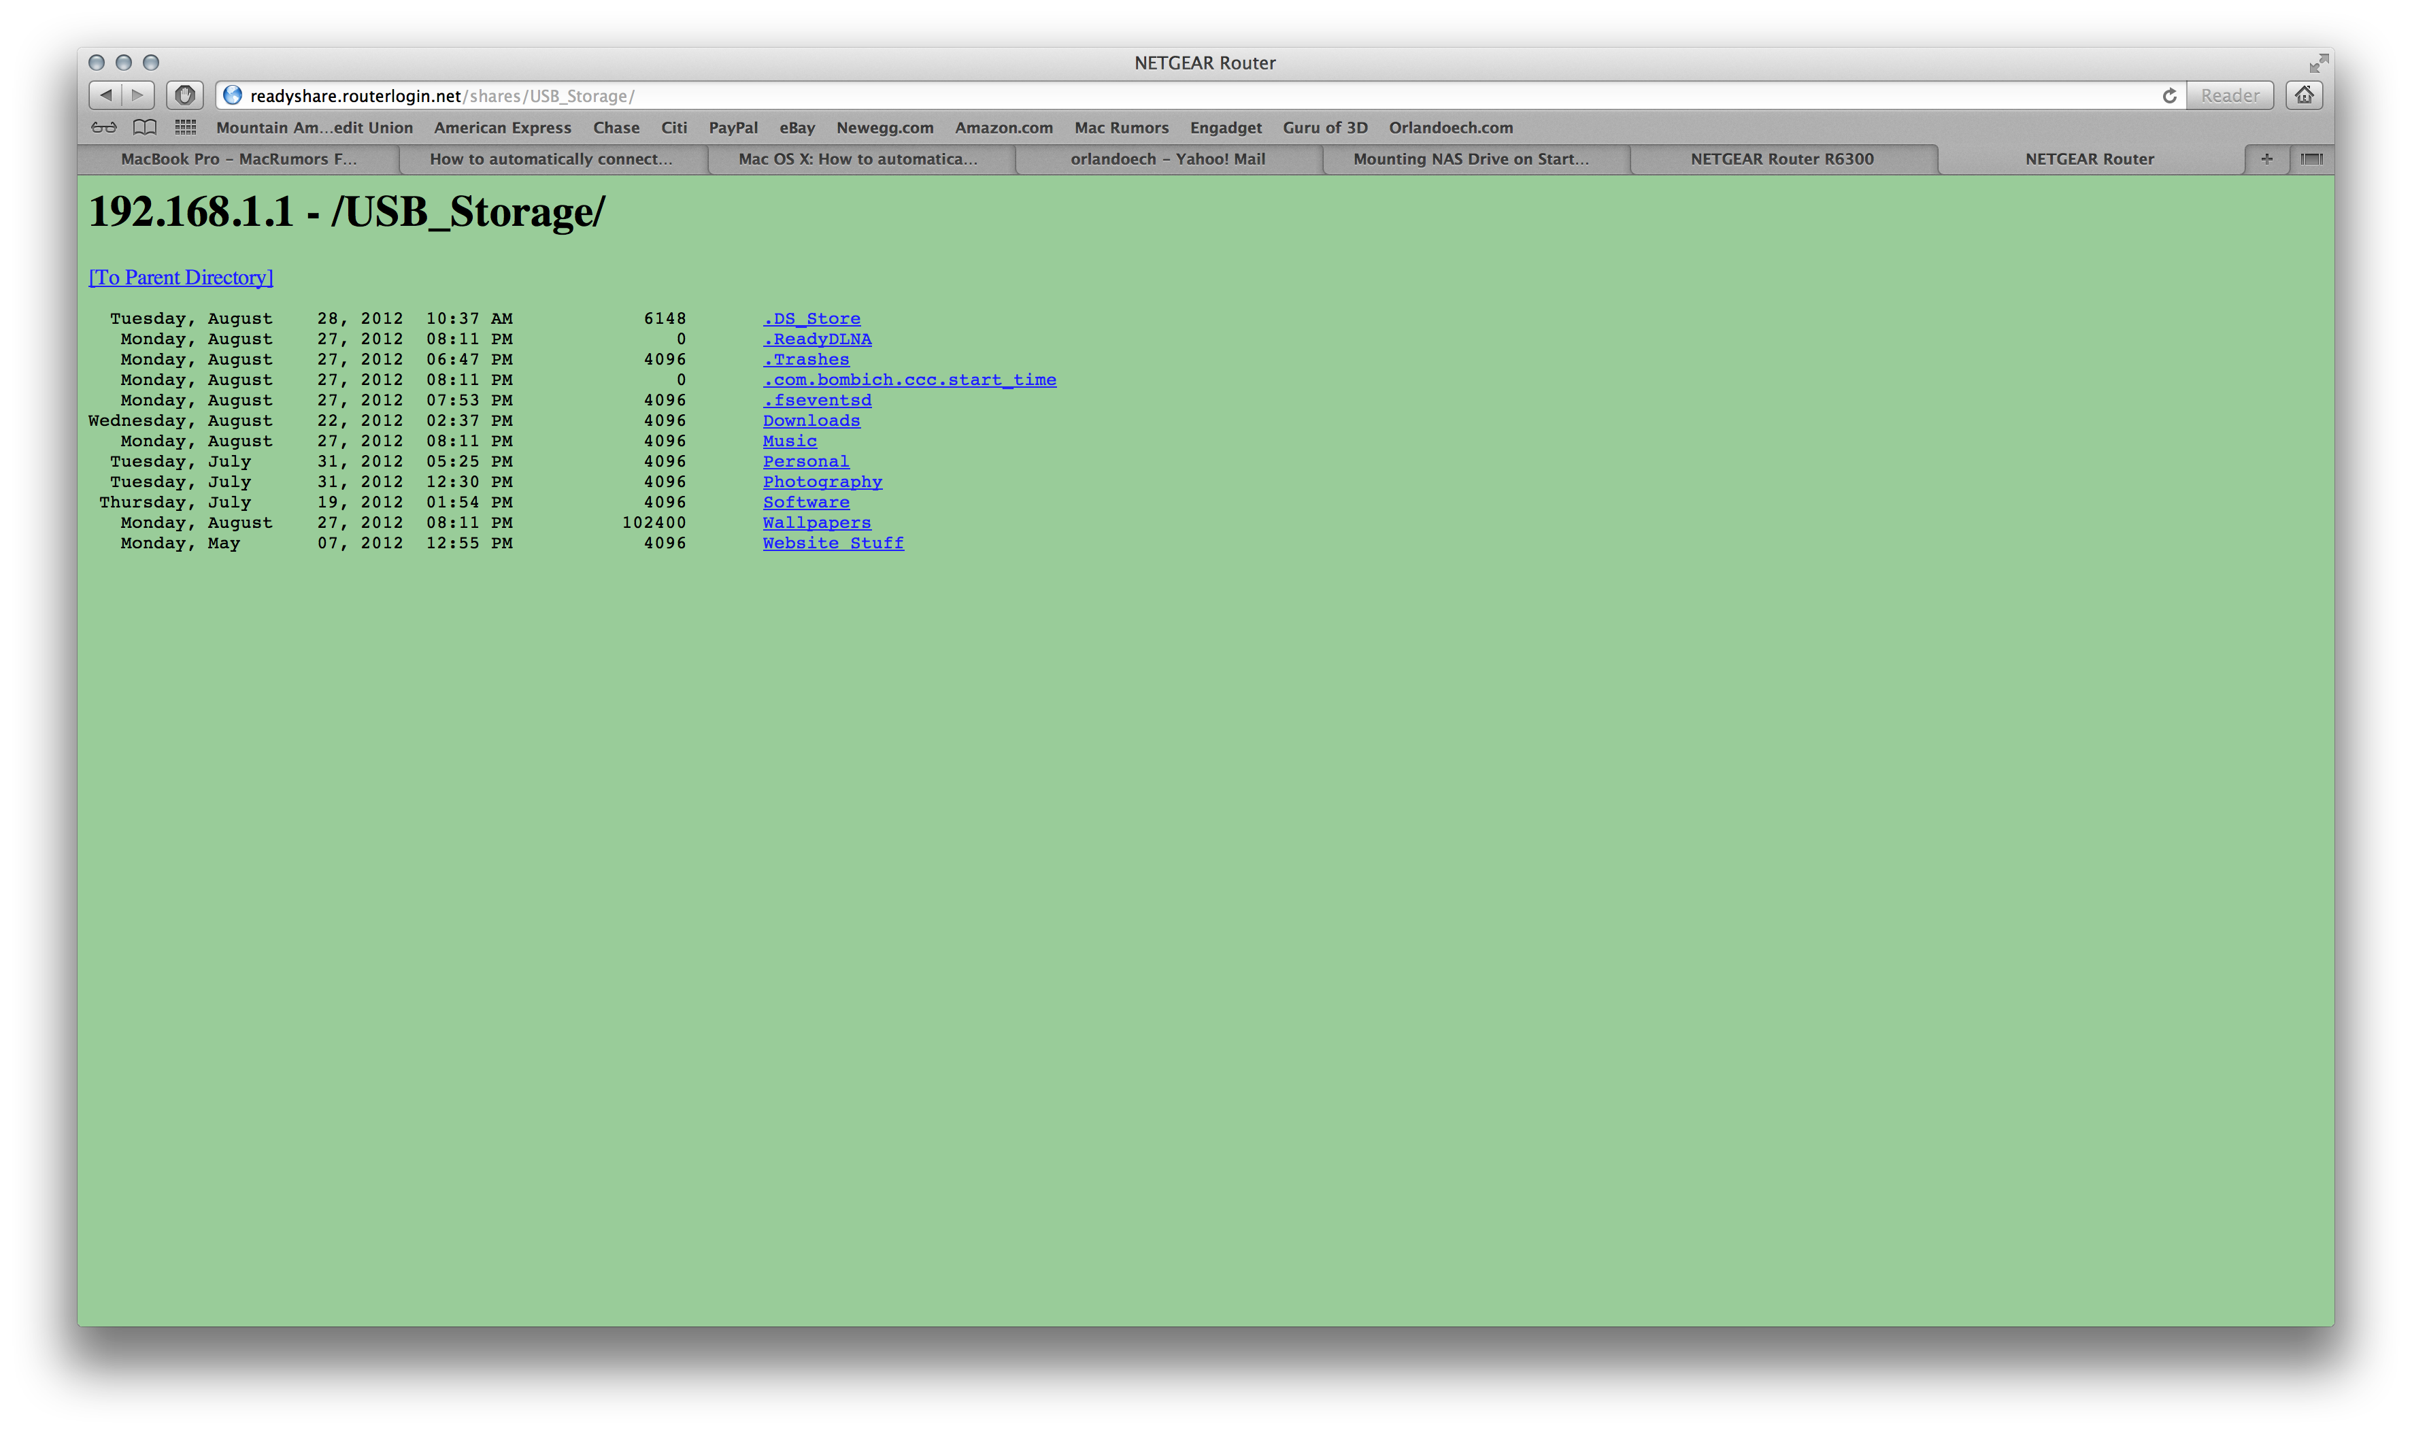Switch to NETGEAR Router R6300 tab
Screen dimensions: 2412x1434
click(x=1782, y=159)
